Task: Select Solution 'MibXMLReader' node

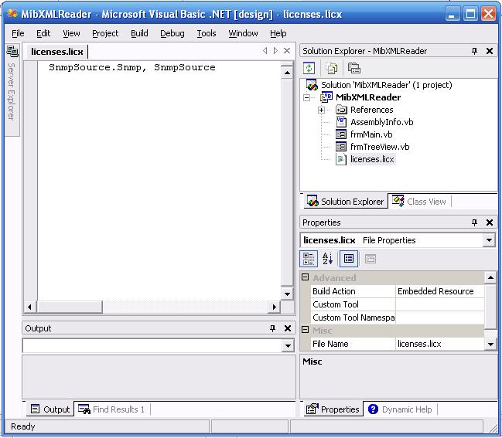Action: point(387,85)
